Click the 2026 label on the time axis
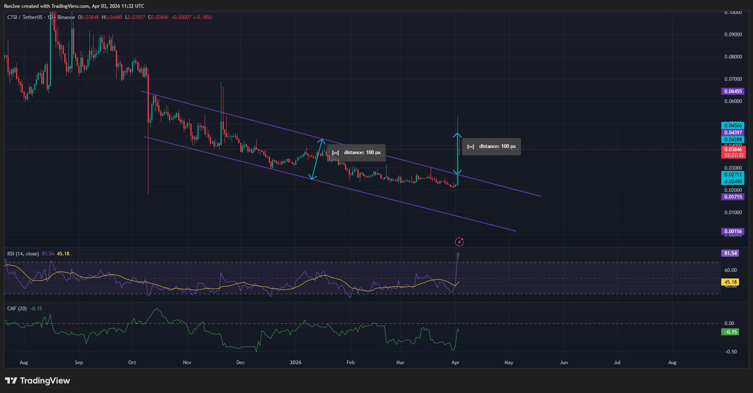This screenshot has height=393, width=753. point(295,363)
